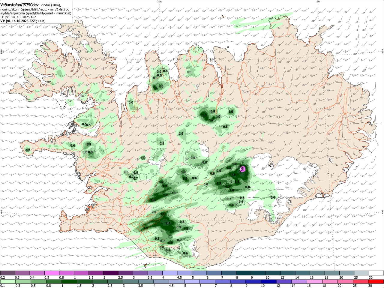Click the 15W longitude label
The width and height of the screenshot is (384, 288).
[317, 1]
